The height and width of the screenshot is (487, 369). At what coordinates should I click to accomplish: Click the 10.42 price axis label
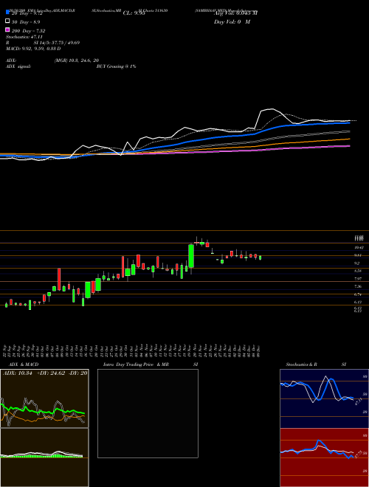pos(359,247)
